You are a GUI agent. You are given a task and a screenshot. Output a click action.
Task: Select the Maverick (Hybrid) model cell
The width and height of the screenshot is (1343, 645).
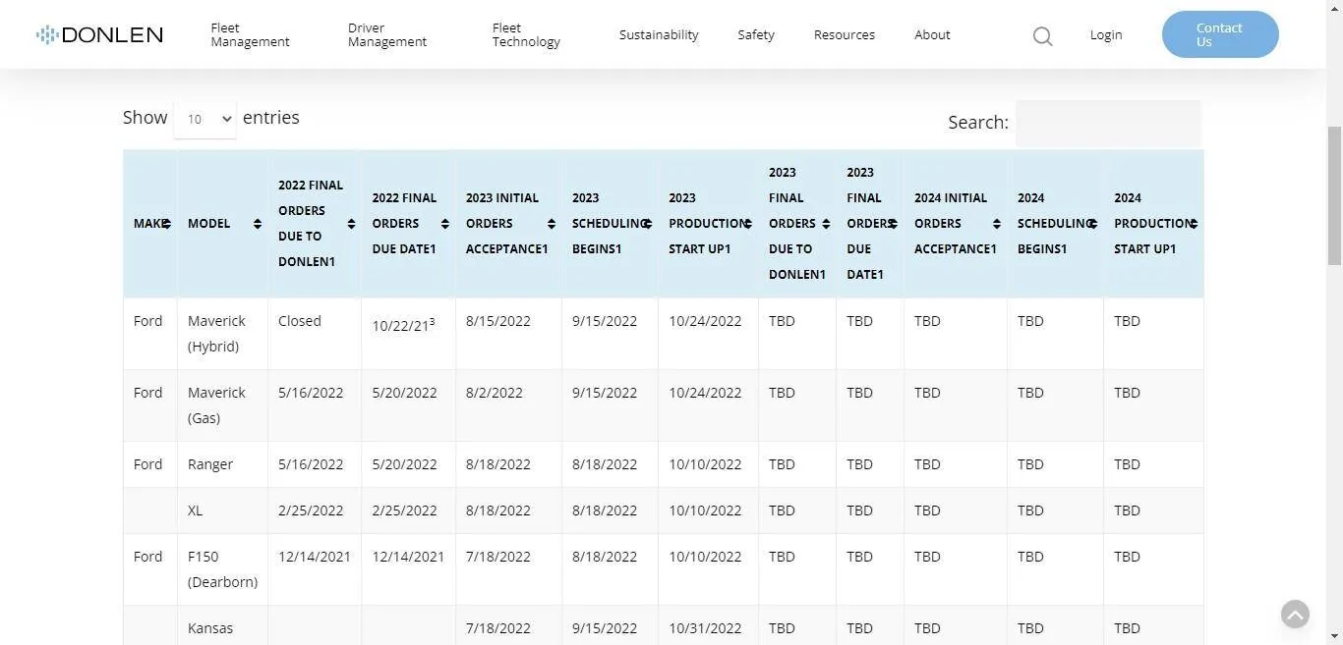[x=222, y=334]
